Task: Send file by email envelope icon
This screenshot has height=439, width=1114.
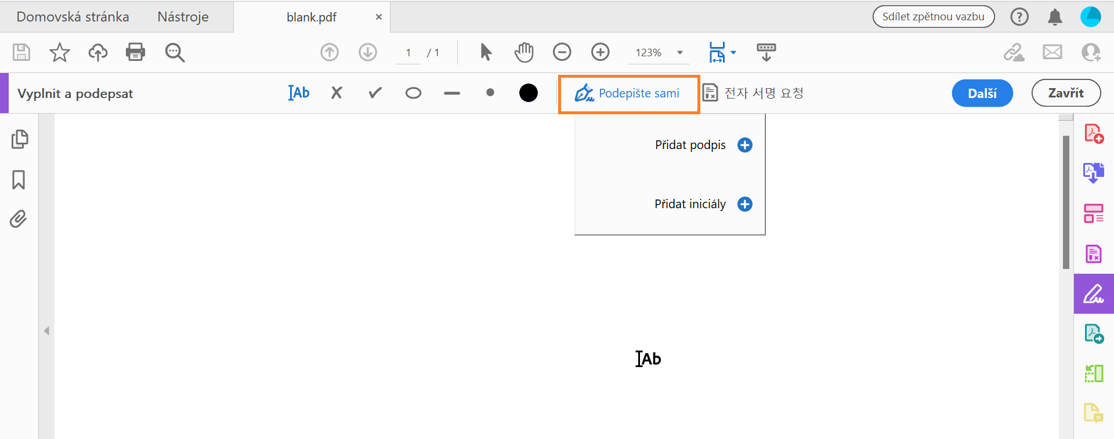Action: 1052,52
